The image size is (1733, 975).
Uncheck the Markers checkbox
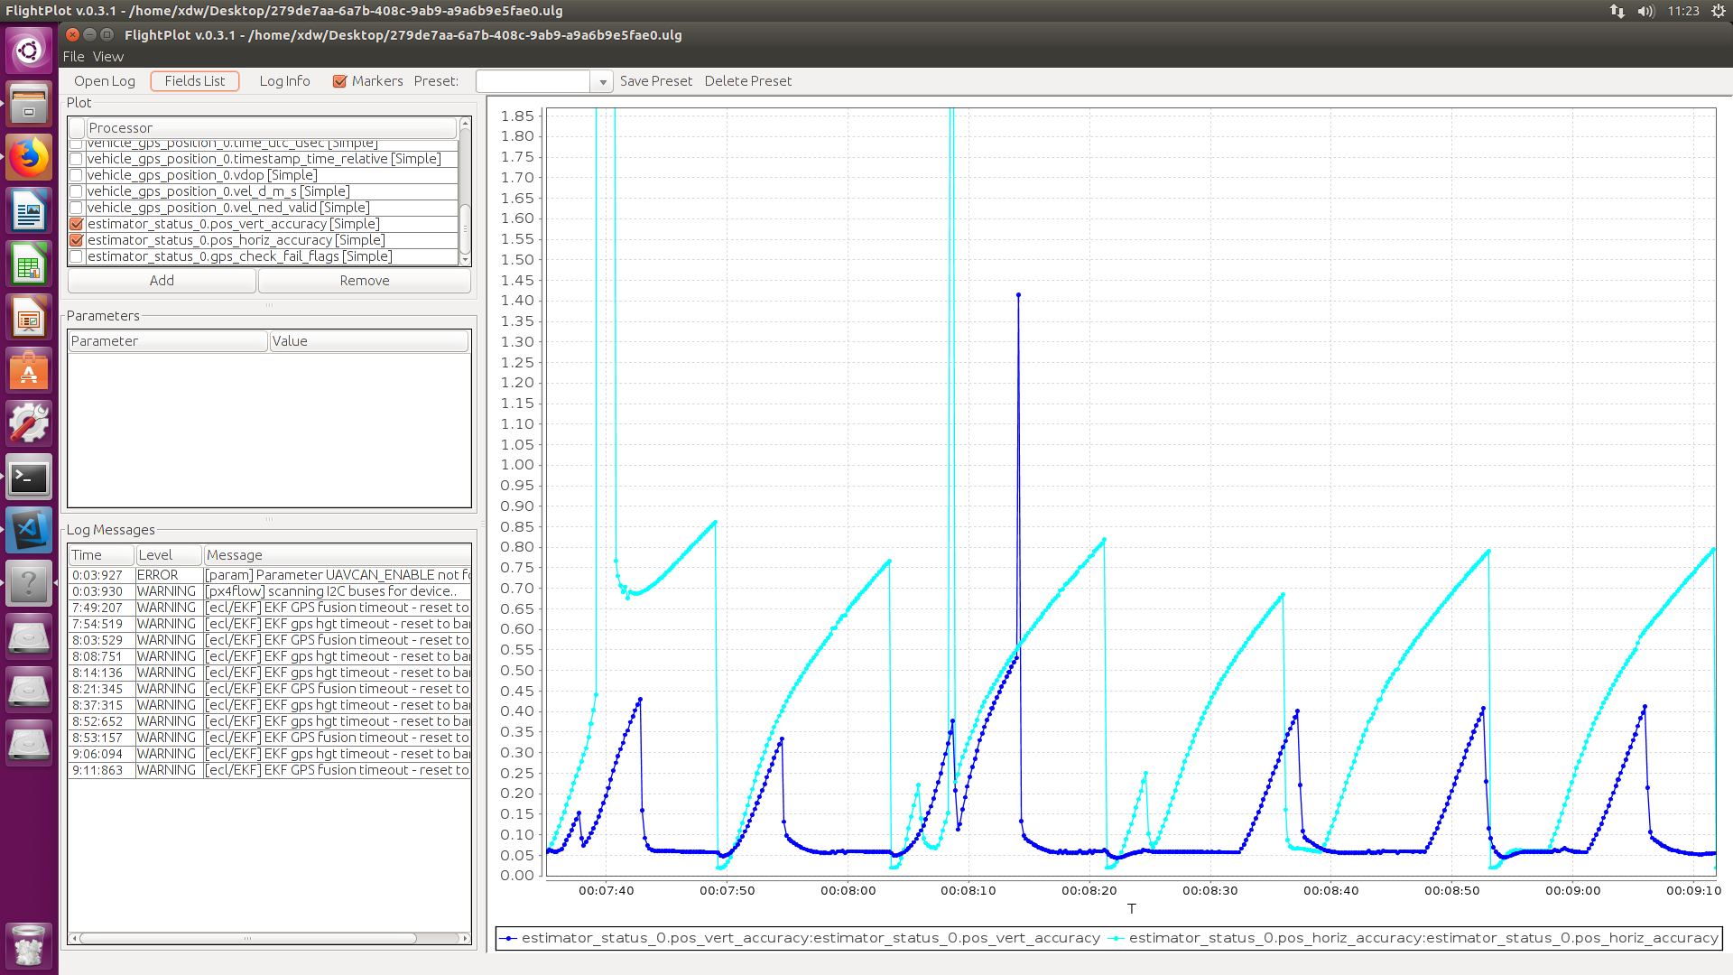point(340,81)
